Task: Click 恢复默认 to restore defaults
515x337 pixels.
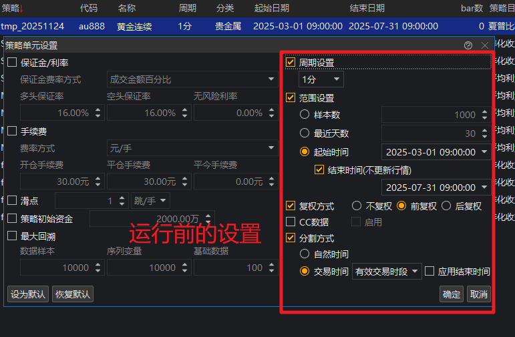Action: (73, 294)
